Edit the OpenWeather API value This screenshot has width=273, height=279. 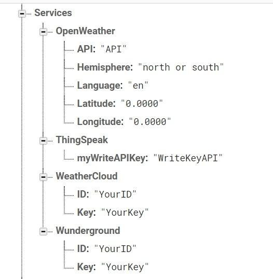click(x=114, y=49)
